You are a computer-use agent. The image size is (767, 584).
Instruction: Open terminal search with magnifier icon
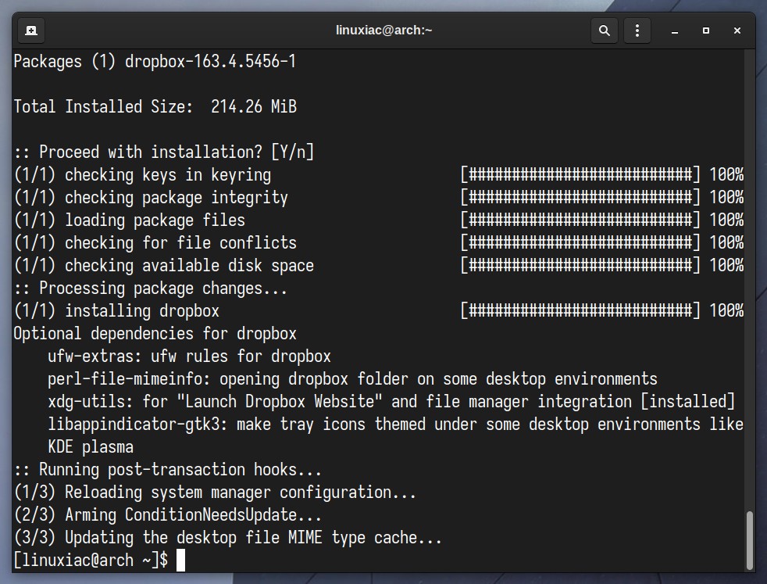(x=604, y=30)
